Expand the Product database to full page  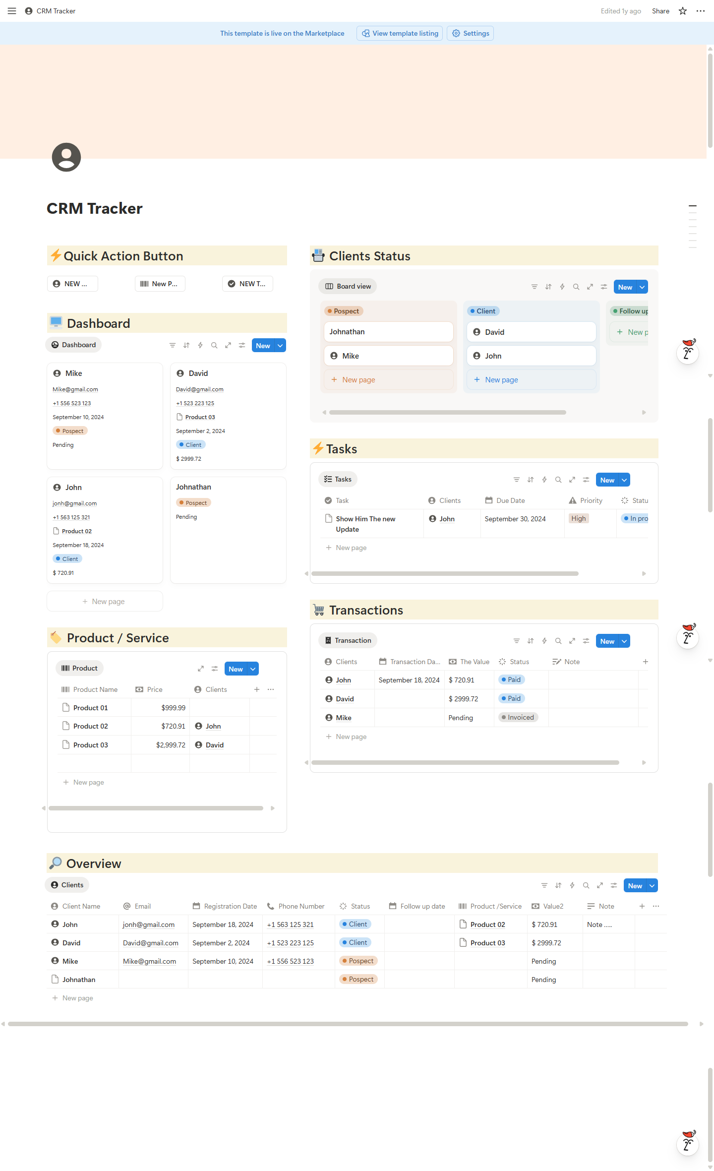pos(201,669)
